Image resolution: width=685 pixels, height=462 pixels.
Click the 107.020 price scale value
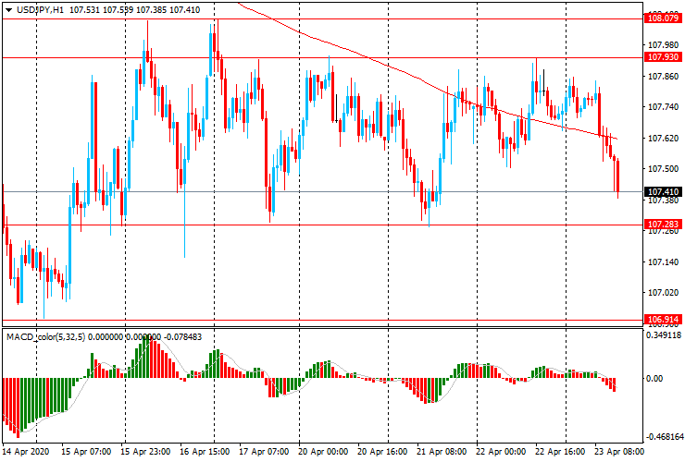point(663,293)
